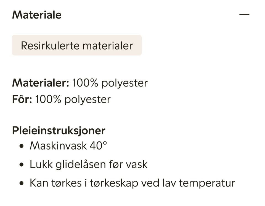Select the Materiale section heading

[x=36, y=15]
